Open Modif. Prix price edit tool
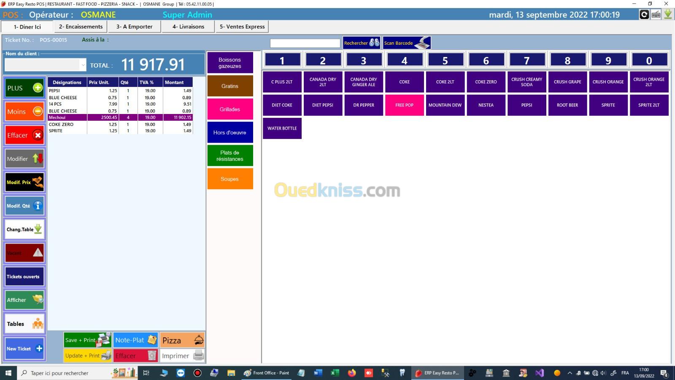The image size is (675, 380). pyautogui.click(x=24, y=182)
